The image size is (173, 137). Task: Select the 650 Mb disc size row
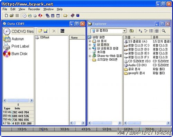pos(18,116)
